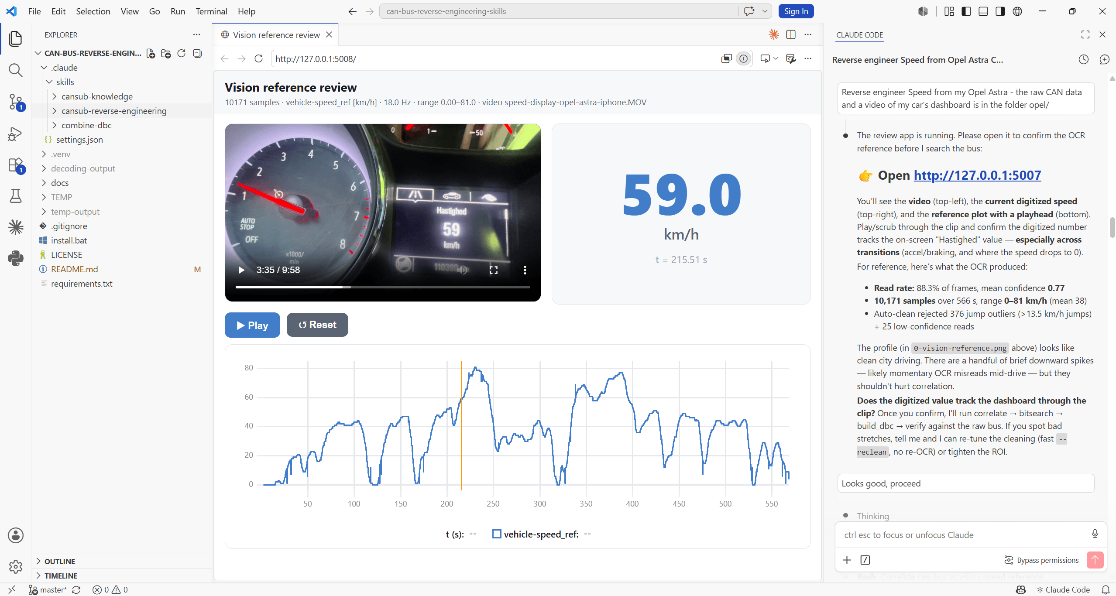Open the Search view in activity bar
Image resolution: width=1116 pixels, height=596 pixels.
pyautogui.click(x=16, y=70)
